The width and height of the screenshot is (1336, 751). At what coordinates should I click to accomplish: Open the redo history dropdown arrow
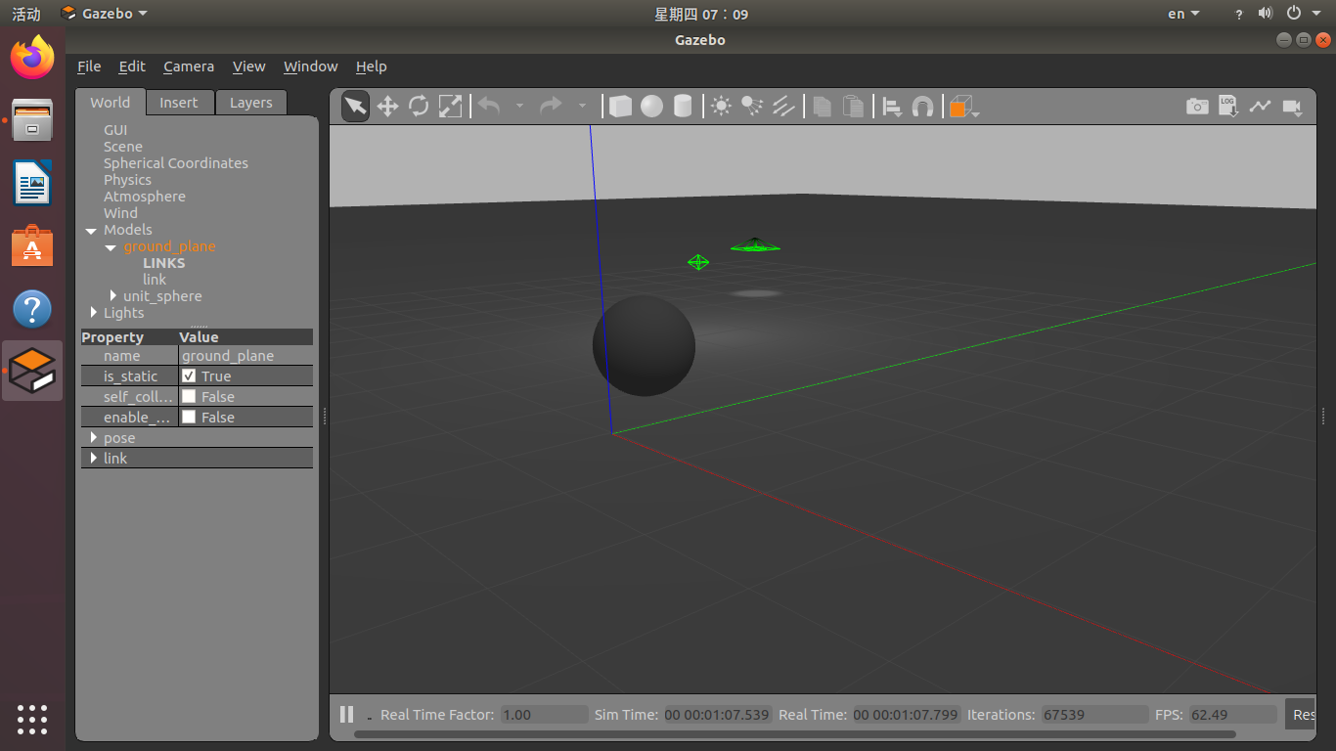click(x=582, y=106)
